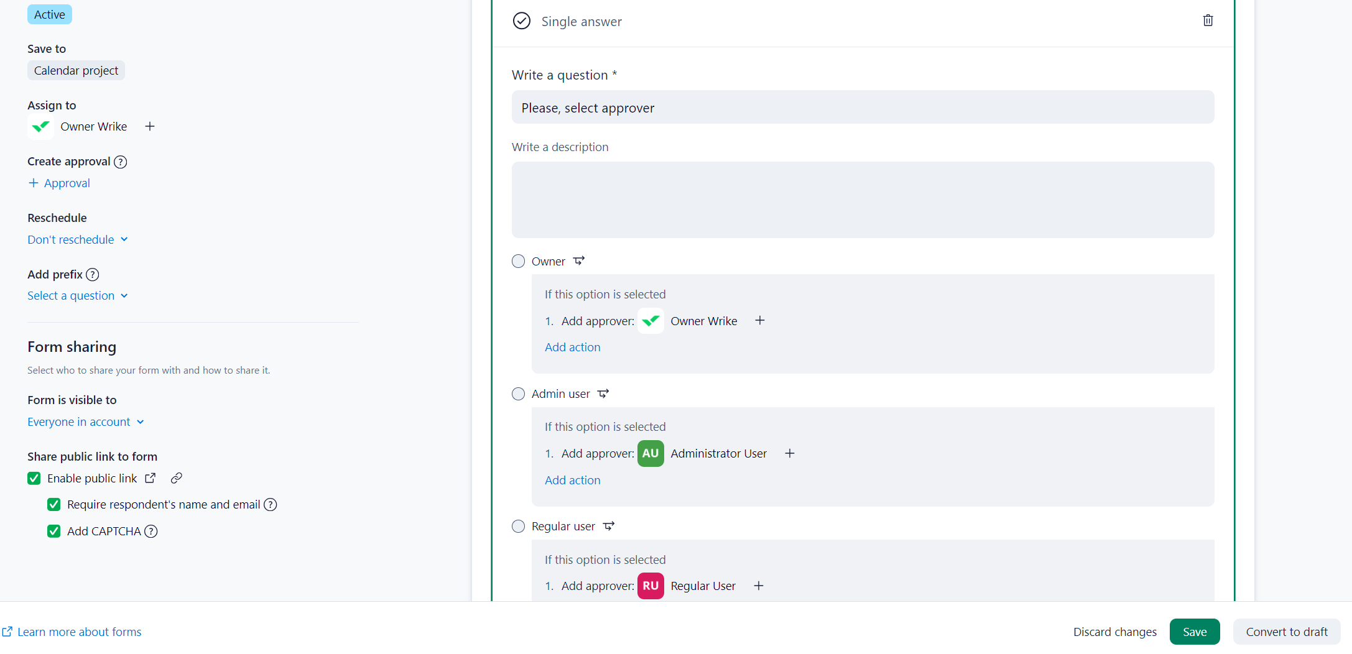This screenshot has height=654, width=1352.
Task: Uncheck the Enable public link checkbox
Action: pos(34,478)
